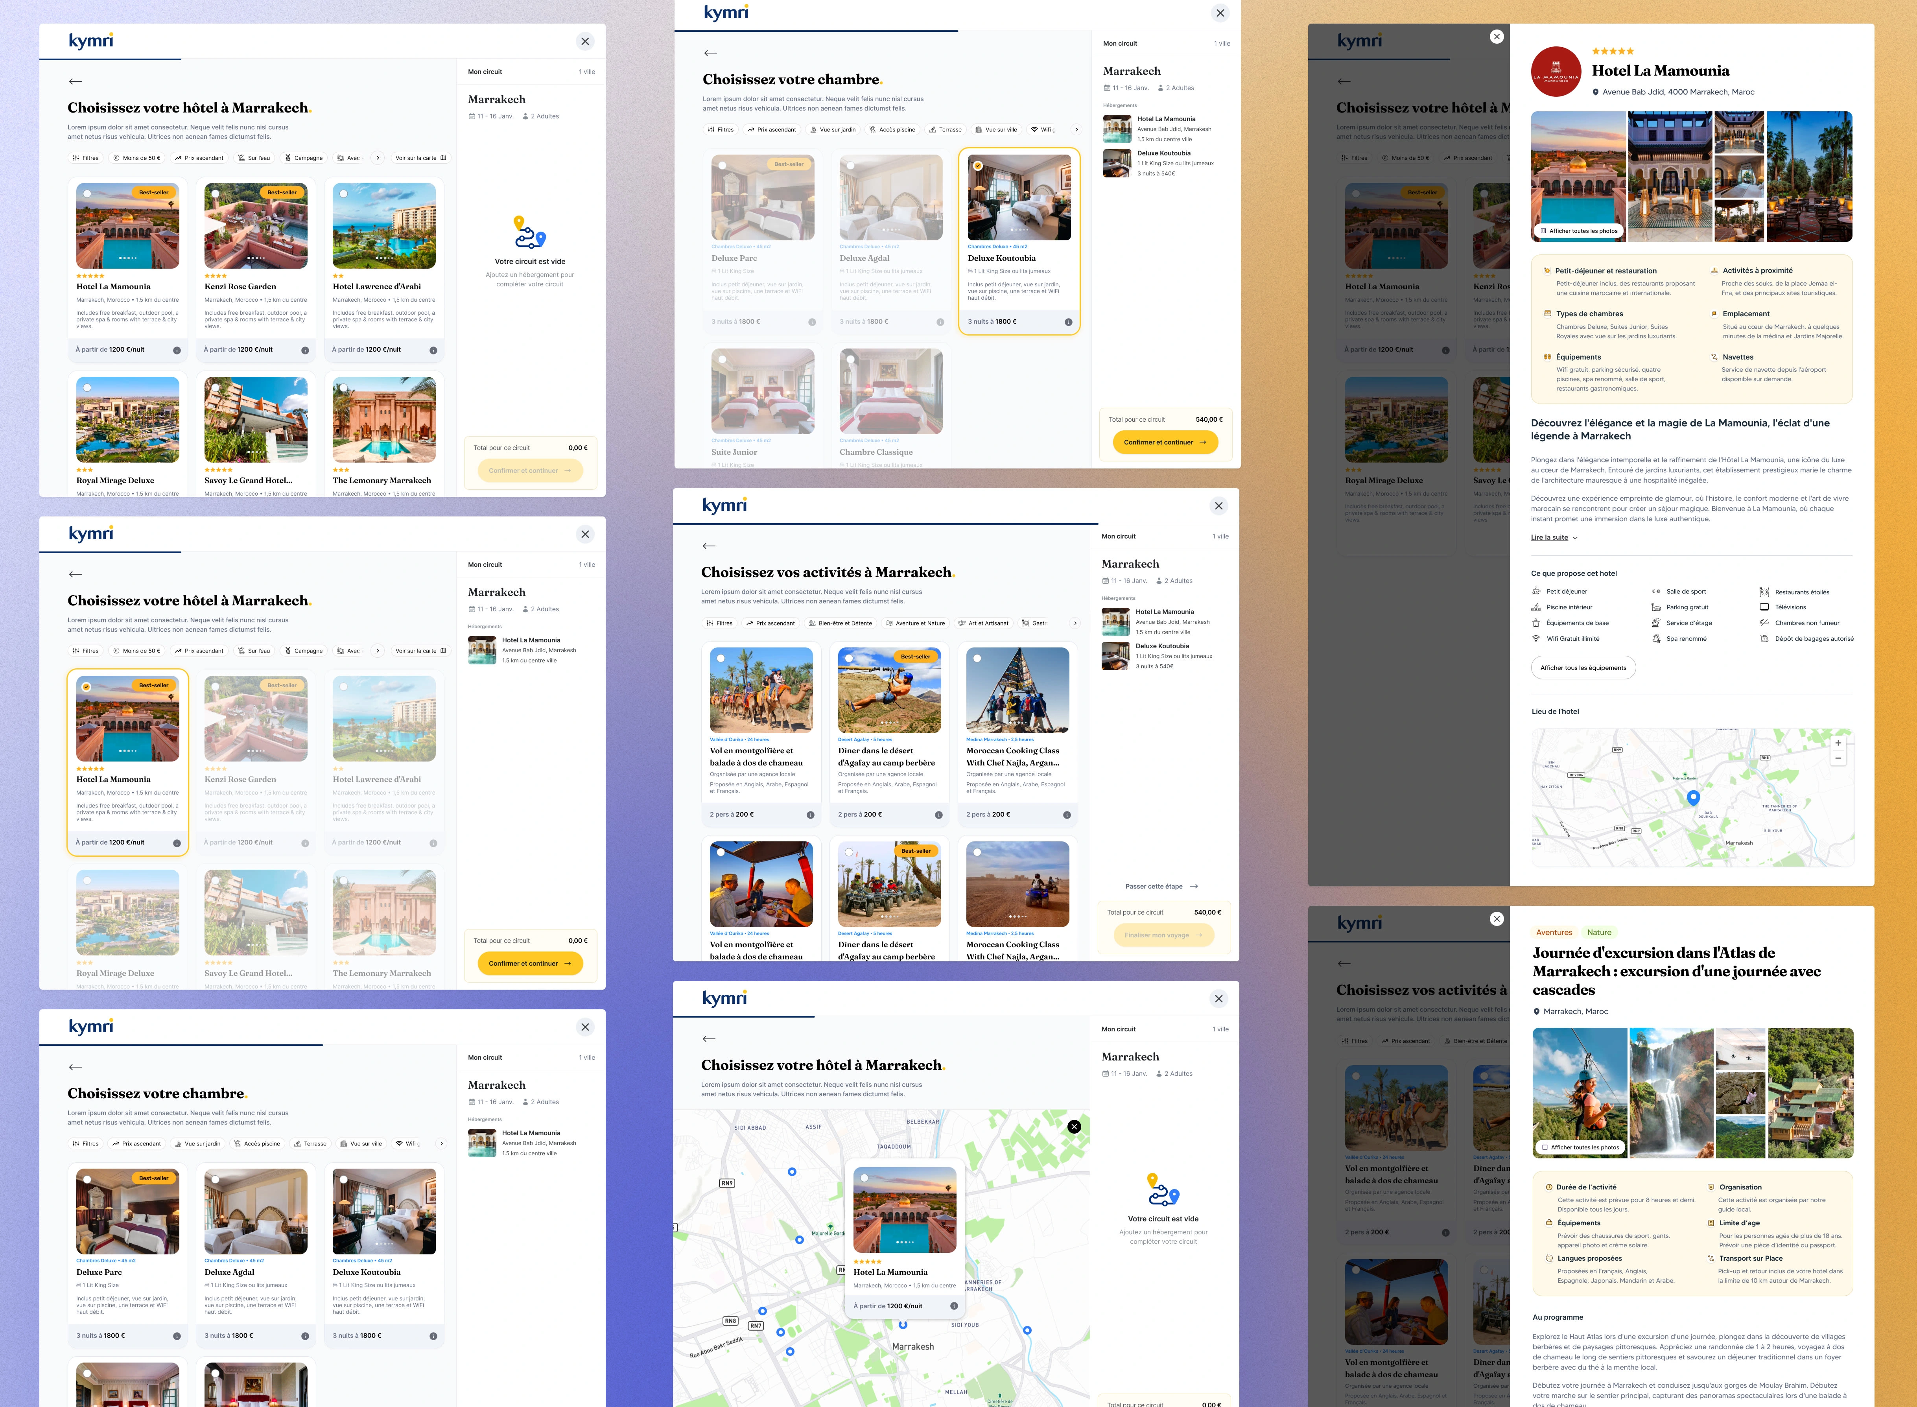This screenshot has height=1407, width=1917.
Task: Select Hotel La Mamounia in the map popup
Action: coord(864,1178)
